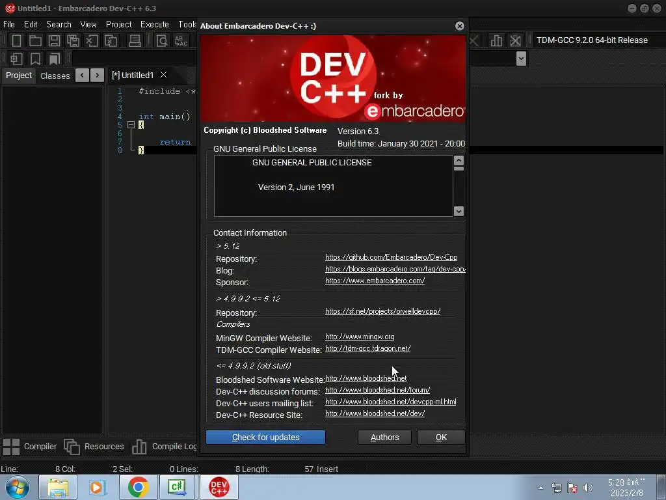Open the www.embarcadero.com sponsor link
Viewport: 666px width, 500px height.
(x=375, y=281)
